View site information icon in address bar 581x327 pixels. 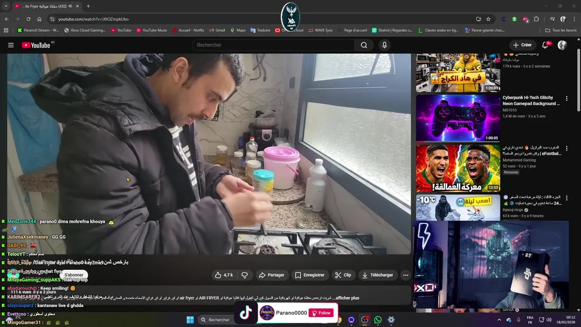[x=52, y=19]
